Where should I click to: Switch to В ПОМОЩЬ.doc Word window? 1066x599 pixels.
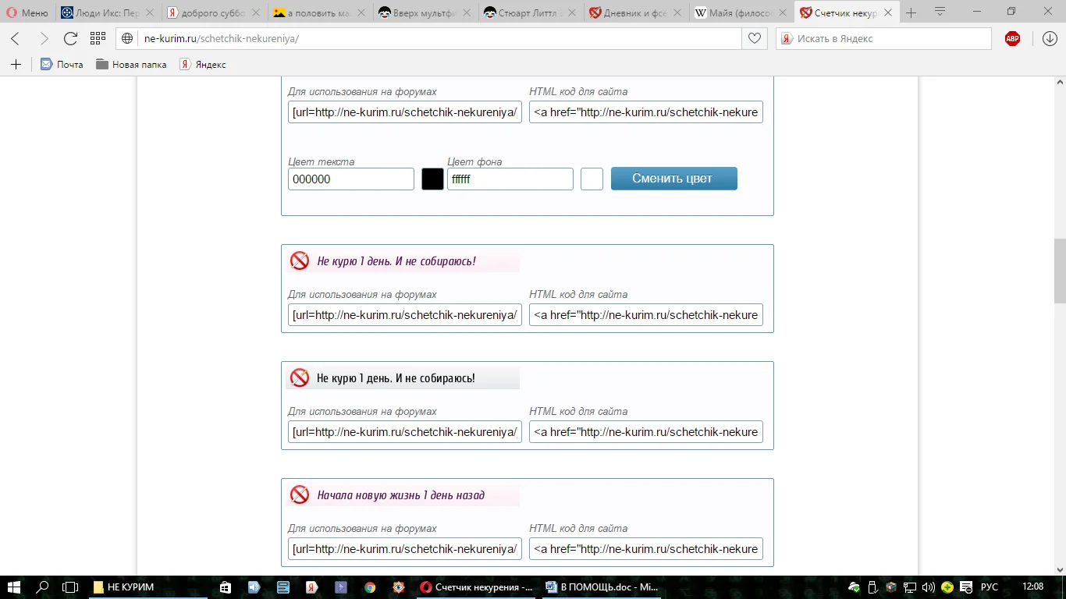pyautogui.click(x=602, y=587)
